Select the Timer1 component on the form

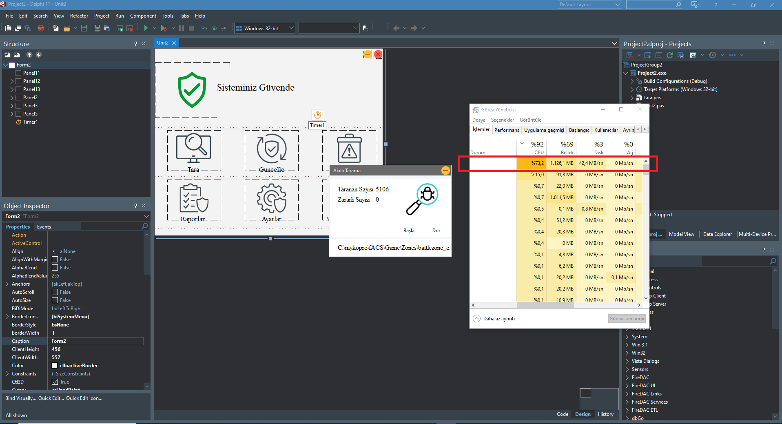(317, 115)
